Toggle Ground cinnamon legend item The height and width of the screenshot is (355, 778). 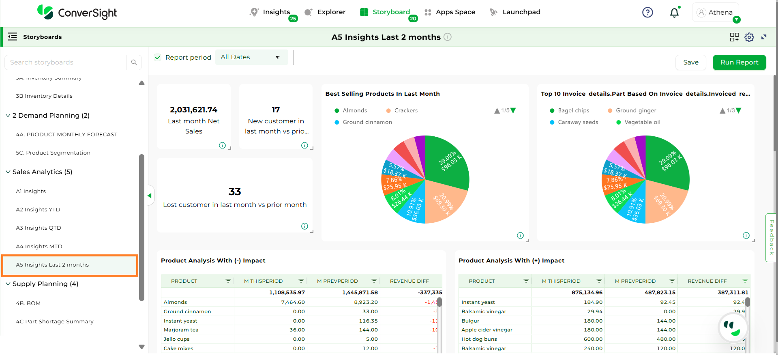363,122
